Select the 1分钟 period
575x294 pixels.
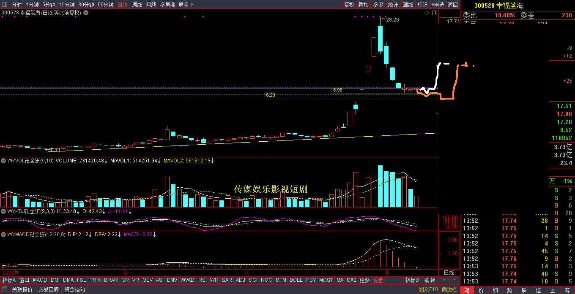coord(32,5)
